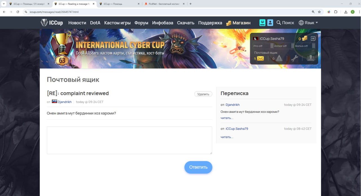Open the friends group silhouette icon

311,58
